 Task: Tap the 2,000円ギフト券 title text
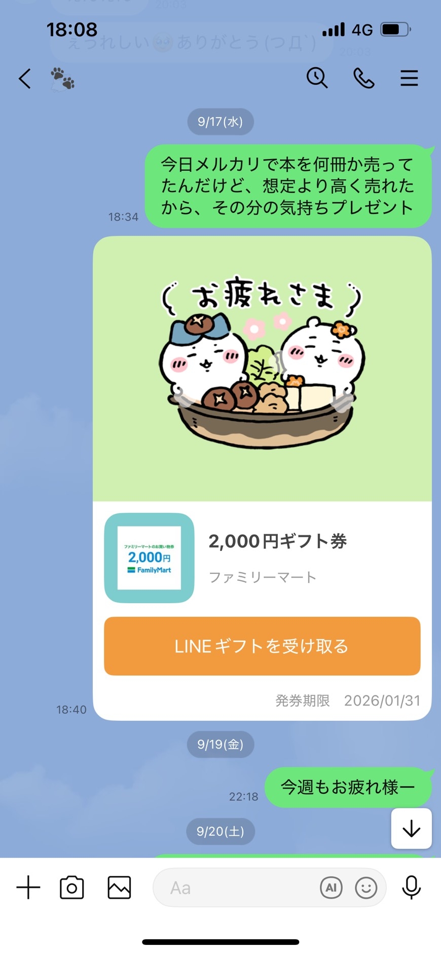[278, 541]
